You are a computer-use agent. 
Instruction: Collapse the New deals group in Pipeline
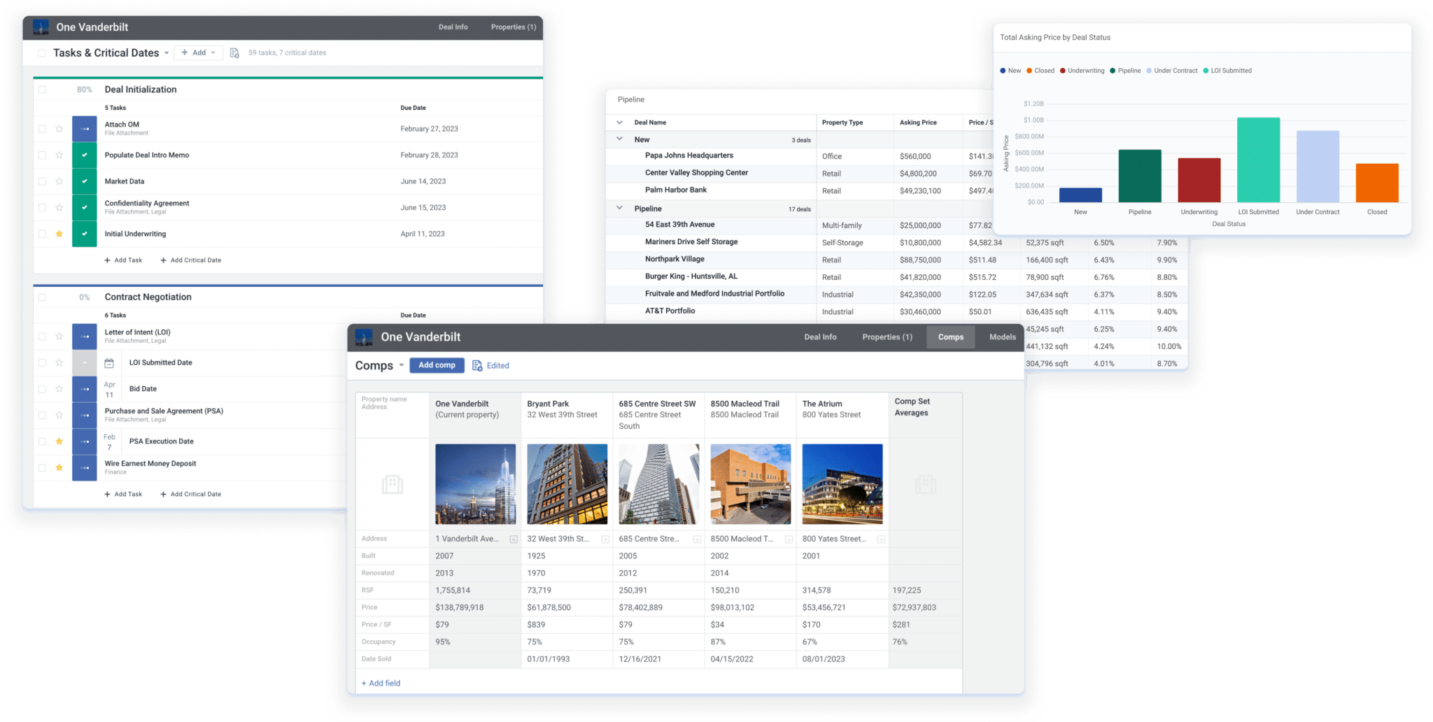coord(619,139)
